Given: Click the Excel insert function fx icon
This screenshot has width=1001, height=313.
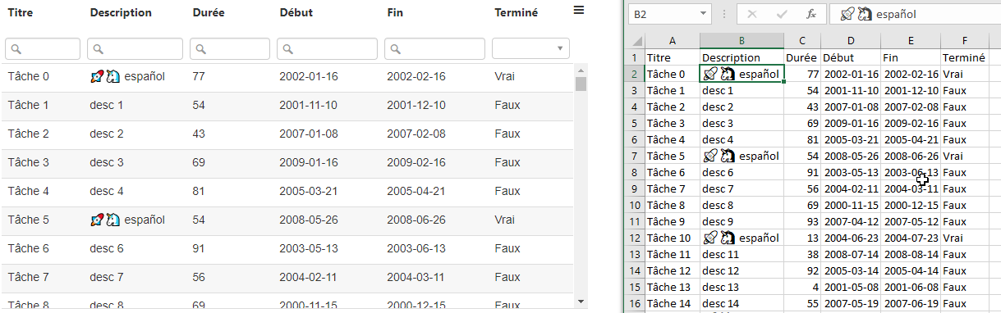Looking at the screenshot, I should point(810,14).
